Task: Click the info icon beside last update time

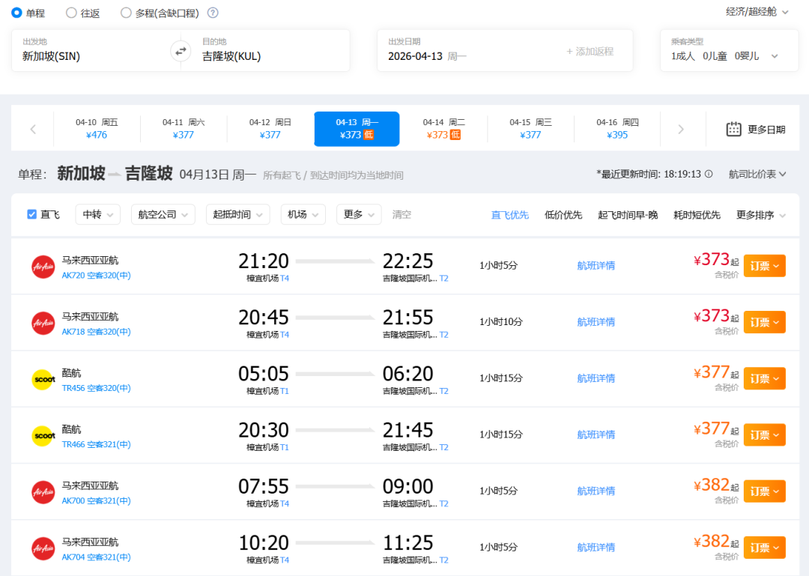Action: tap(709, 174)
